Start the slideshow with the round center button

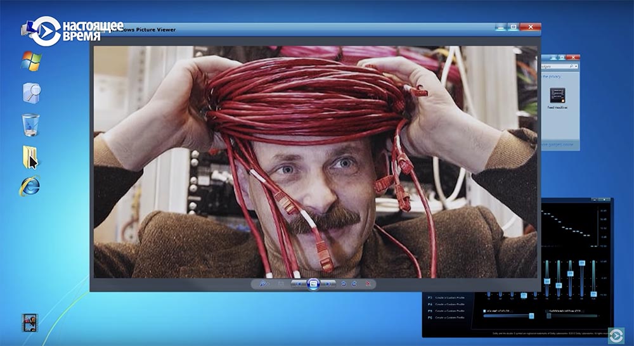click(313, 284)
